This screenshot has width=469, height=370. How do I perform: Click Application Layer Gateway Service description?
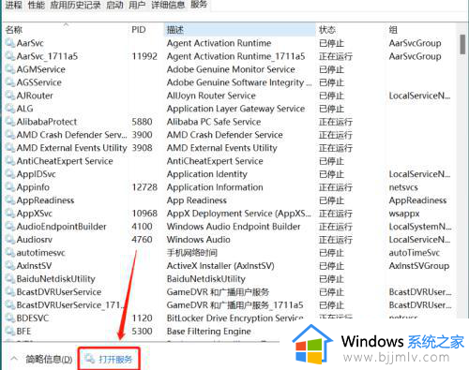235,109
